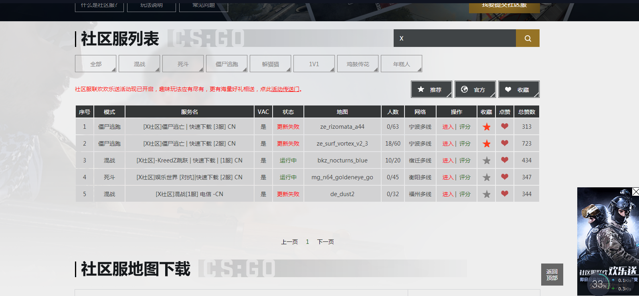
Task: Click the server search input field
Action: tap(455, 39)
